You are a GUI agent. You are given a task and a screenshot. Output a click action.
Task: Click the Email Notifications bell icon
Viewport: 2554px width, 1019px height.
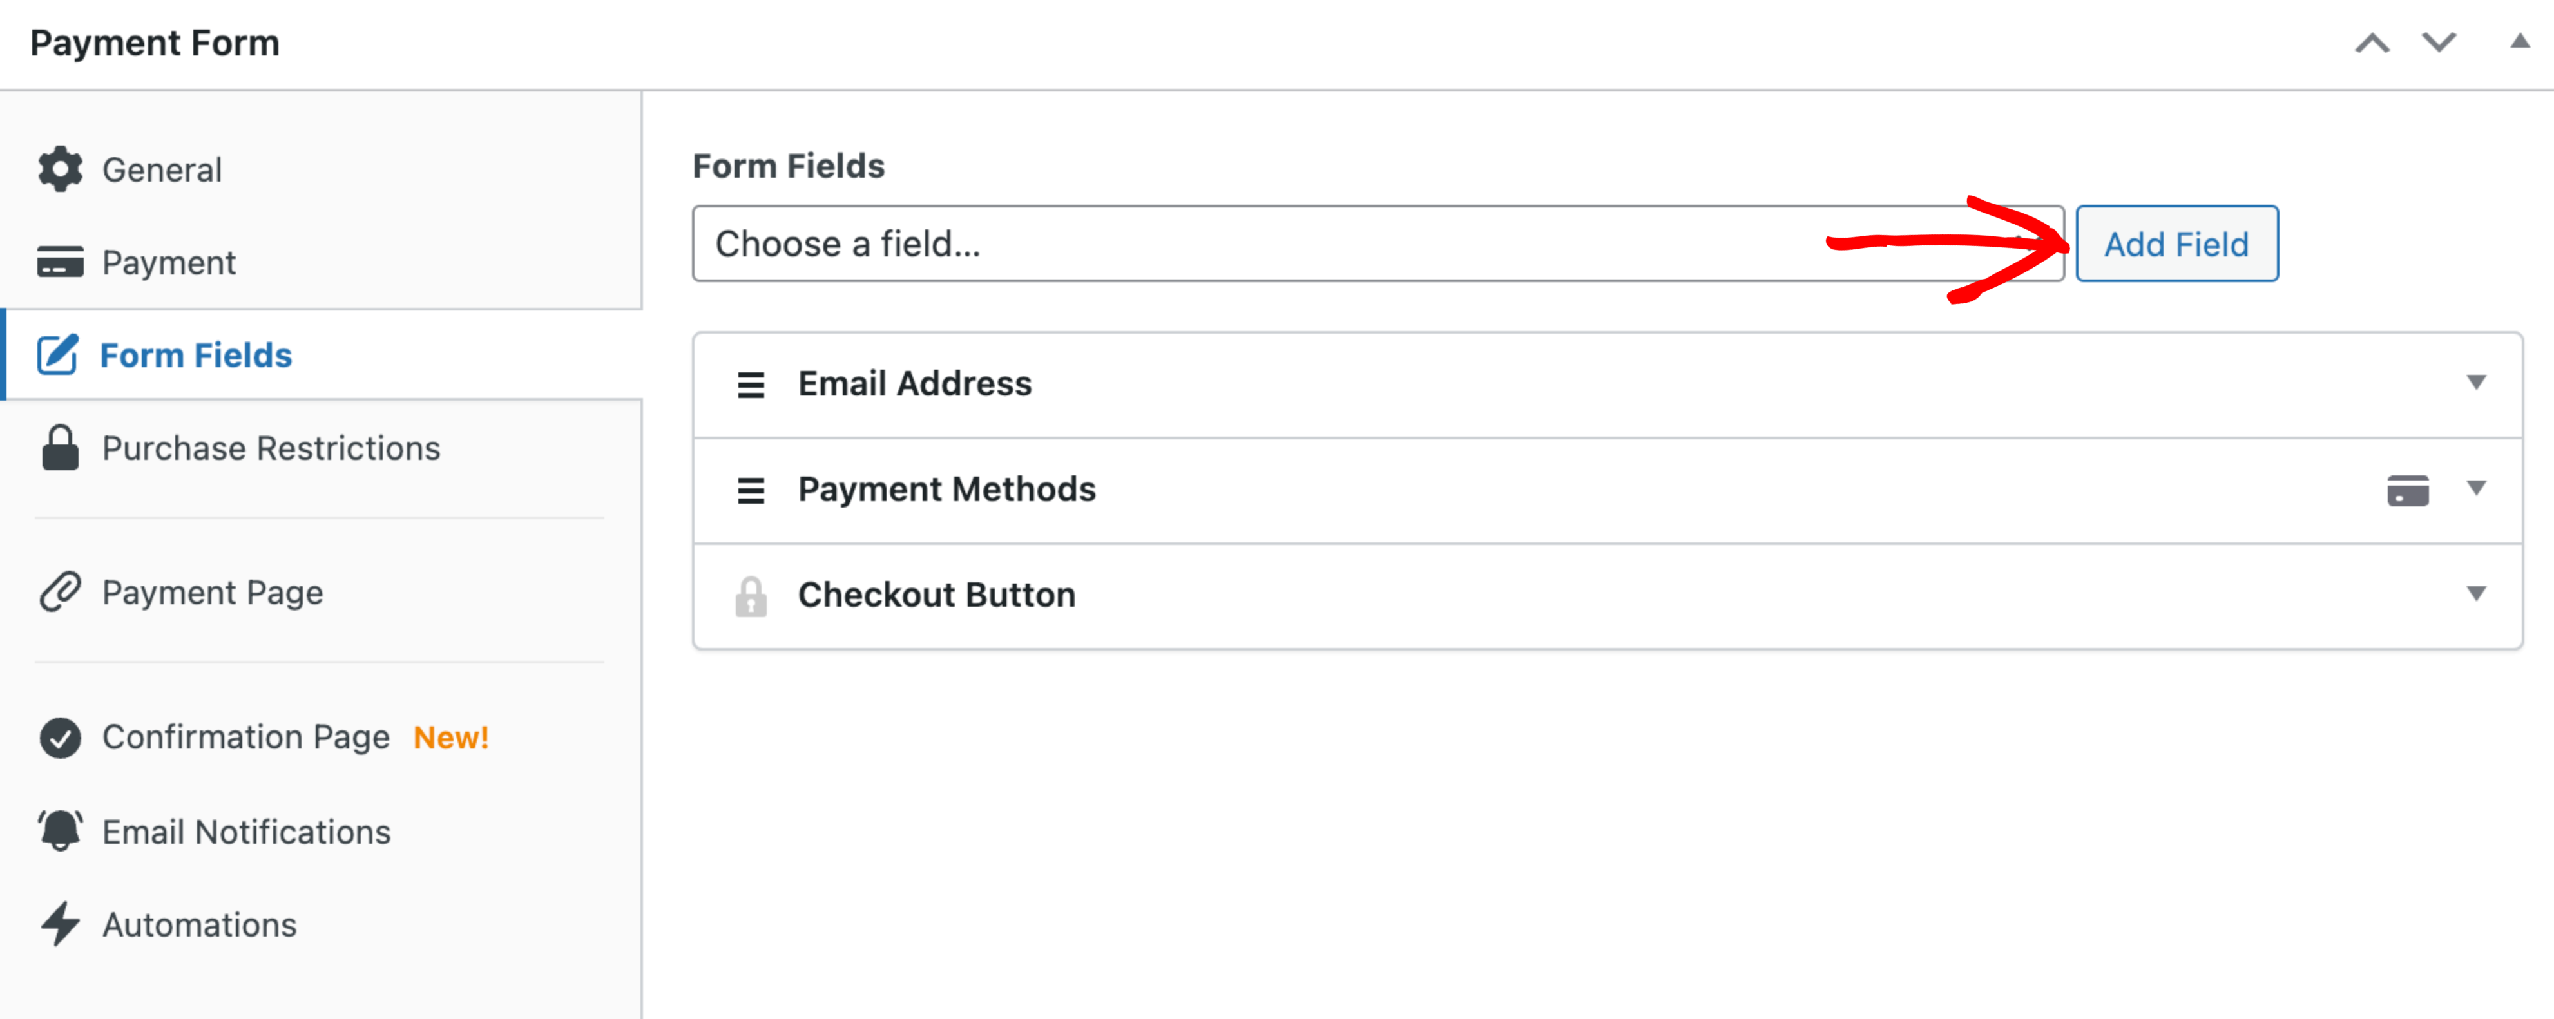pyautogui.click(x=61, y=831)
